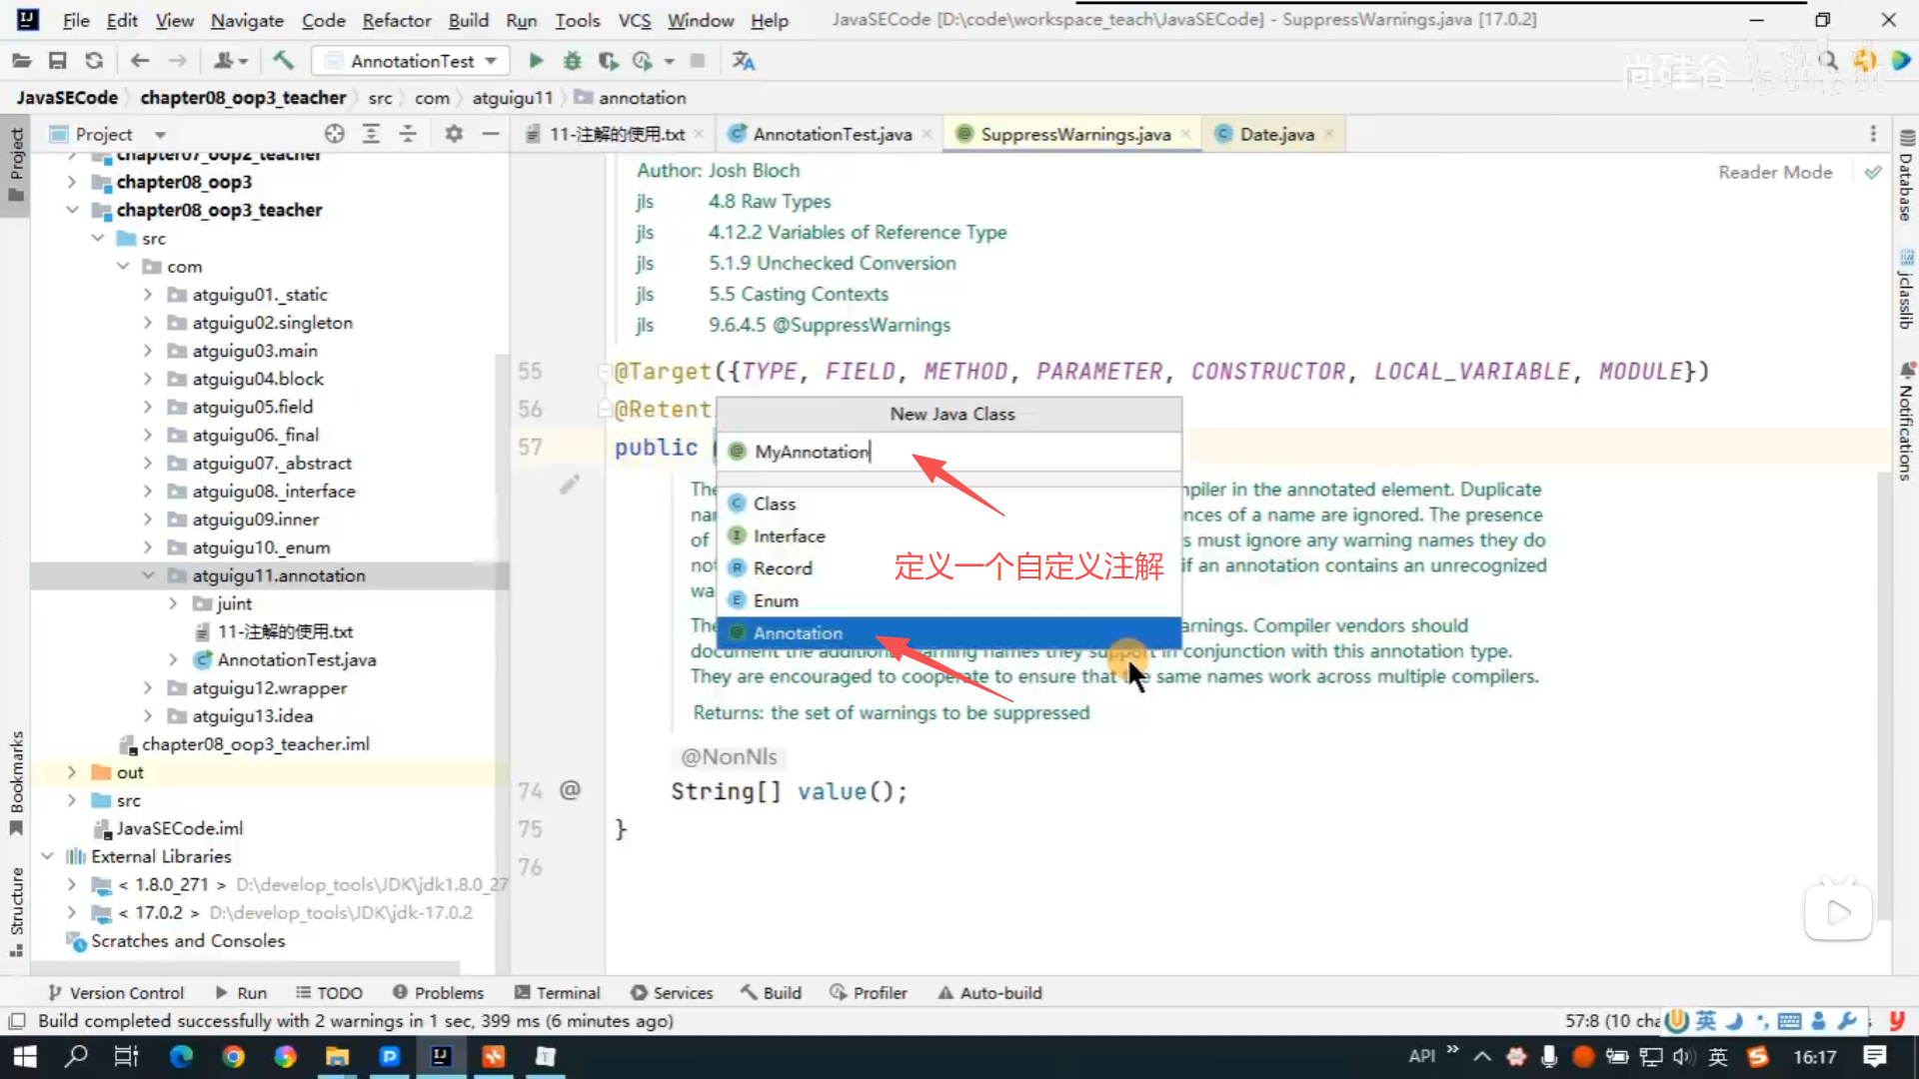Open the Refactor menu
1919x1079 pixels.
click(x=396, y=20)
